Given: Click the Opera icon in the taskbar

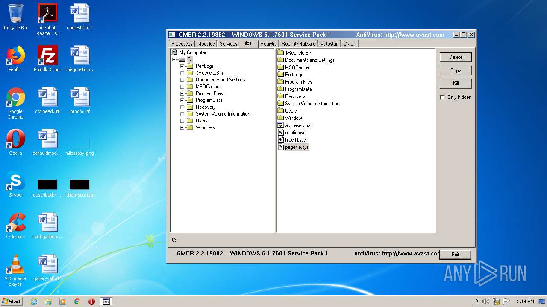Looking at the screenshot, I should click(x=91, y=301).
